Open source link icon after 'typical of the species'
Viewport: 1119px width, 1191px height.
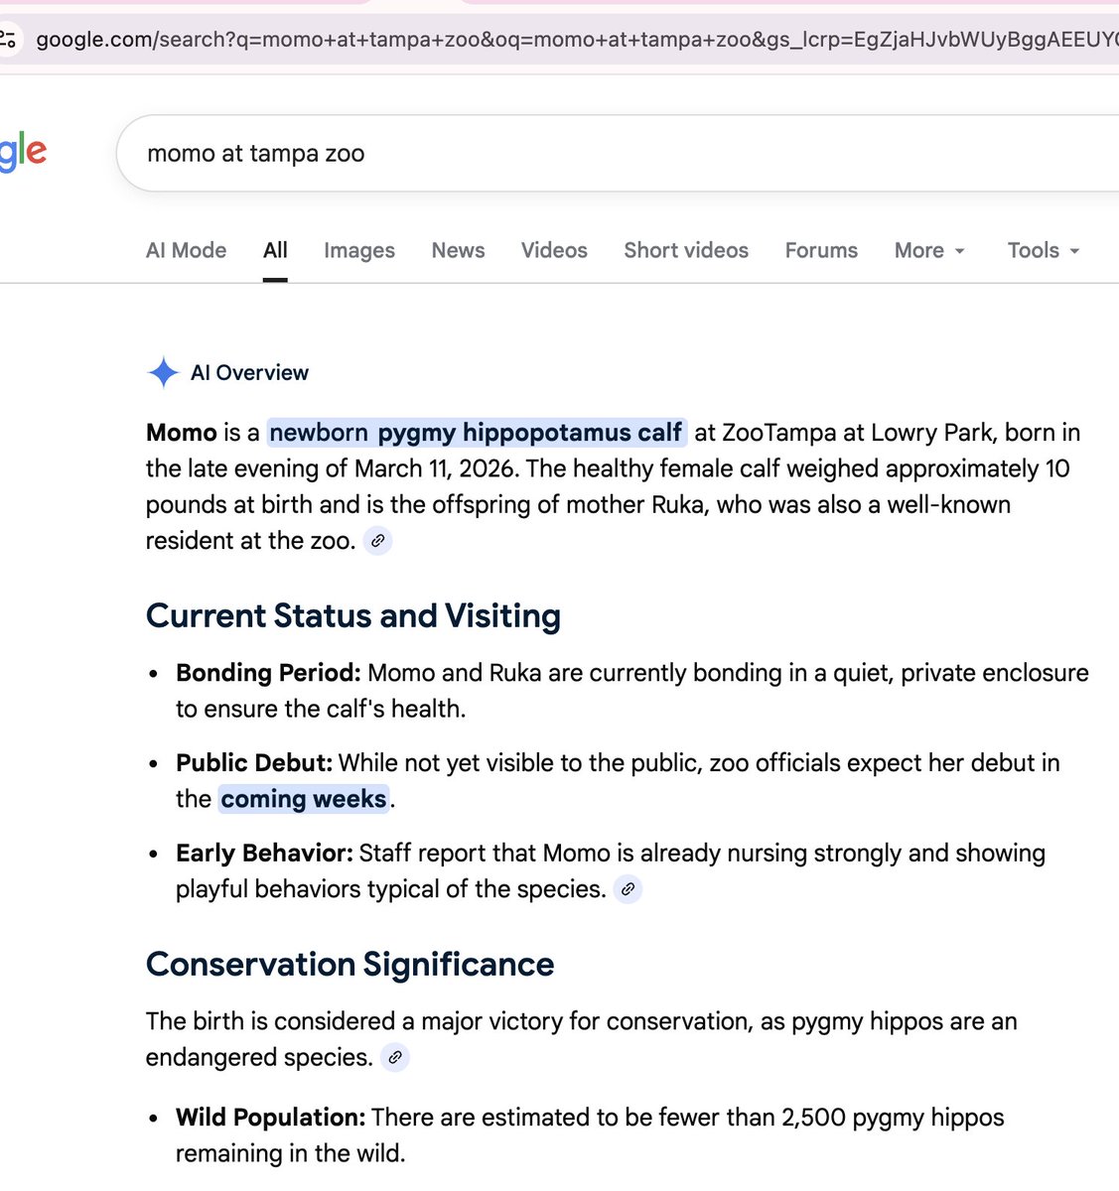coord(628,889)
